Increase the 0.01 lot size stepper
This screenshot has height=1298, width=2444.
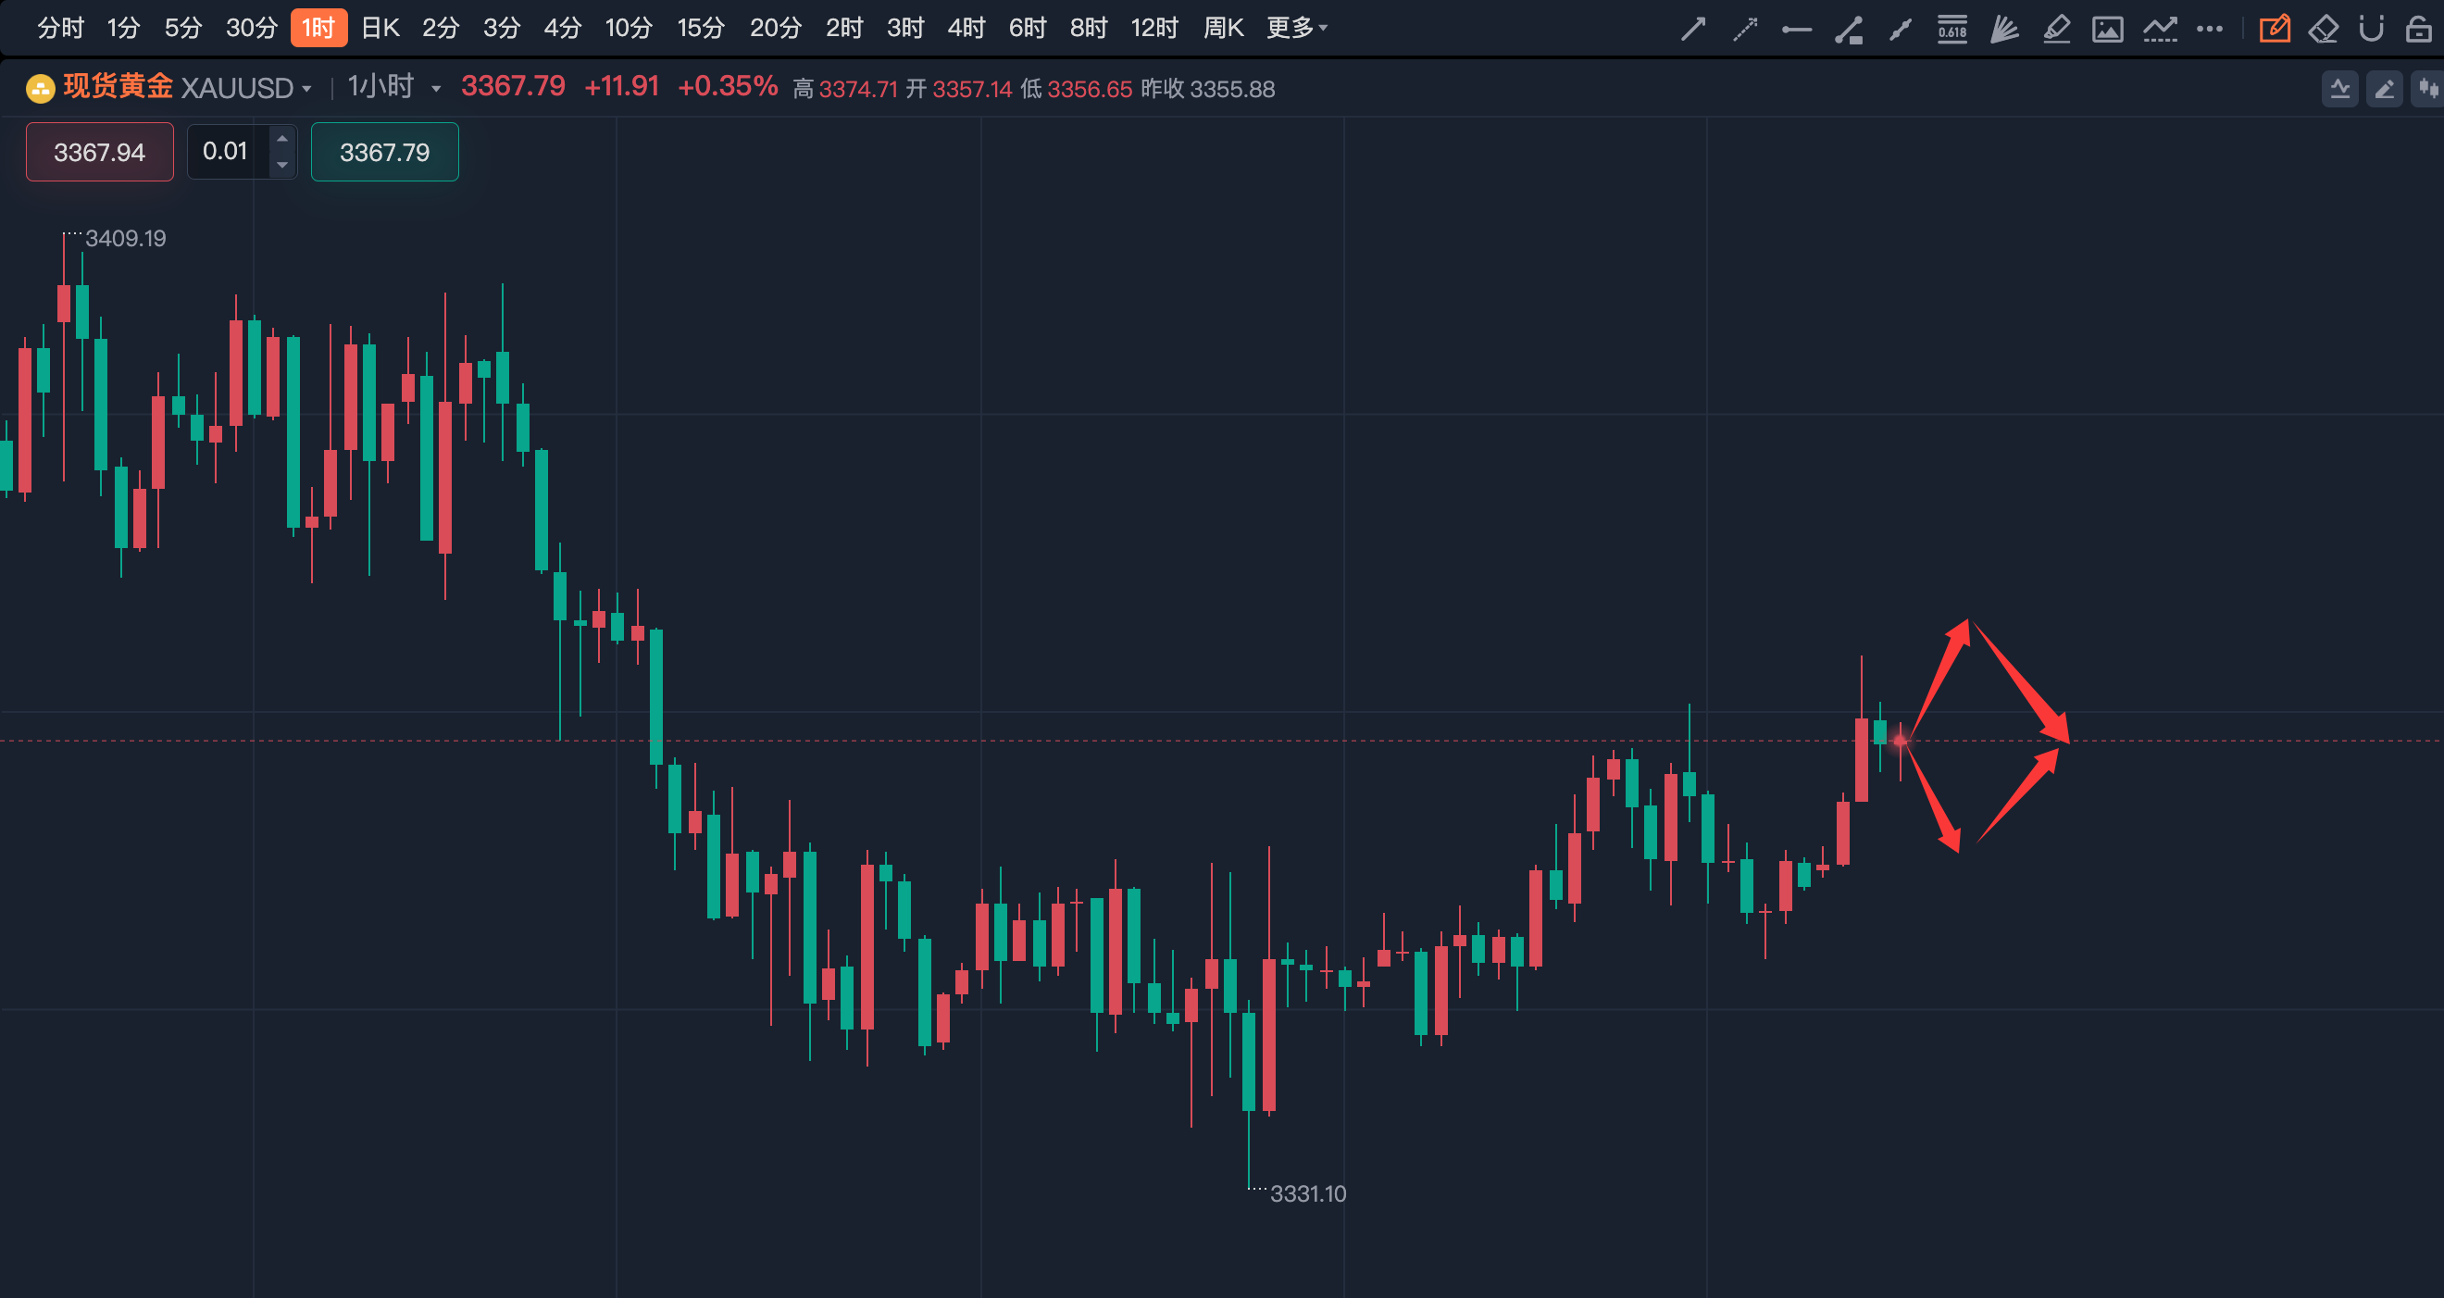point(281,140)
